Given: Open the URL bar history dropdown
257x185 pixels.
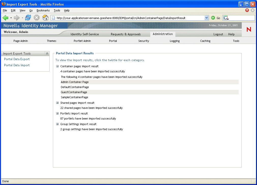Looking at the screenshot, I should (206, 18).
